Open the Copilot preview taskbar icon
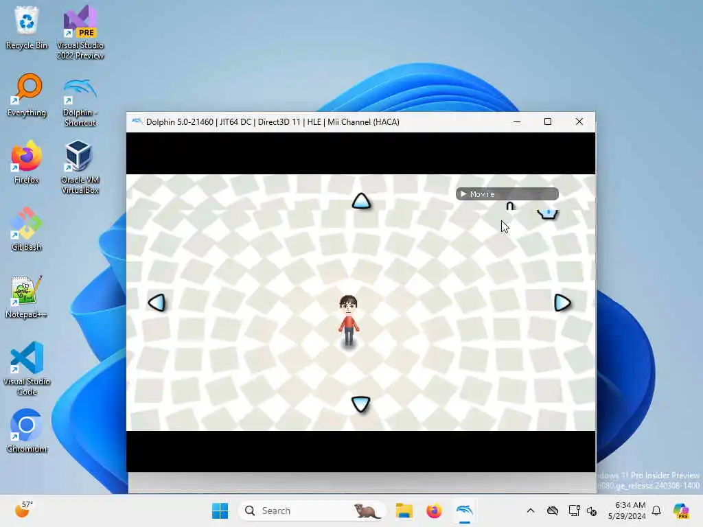703x527 pixels. pyautogui.click(x=681, y=511)
